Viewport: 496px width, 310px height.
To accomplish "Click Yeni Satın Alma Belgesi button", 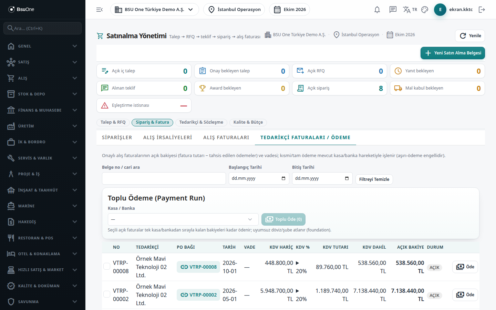I will tap(453, 53).
